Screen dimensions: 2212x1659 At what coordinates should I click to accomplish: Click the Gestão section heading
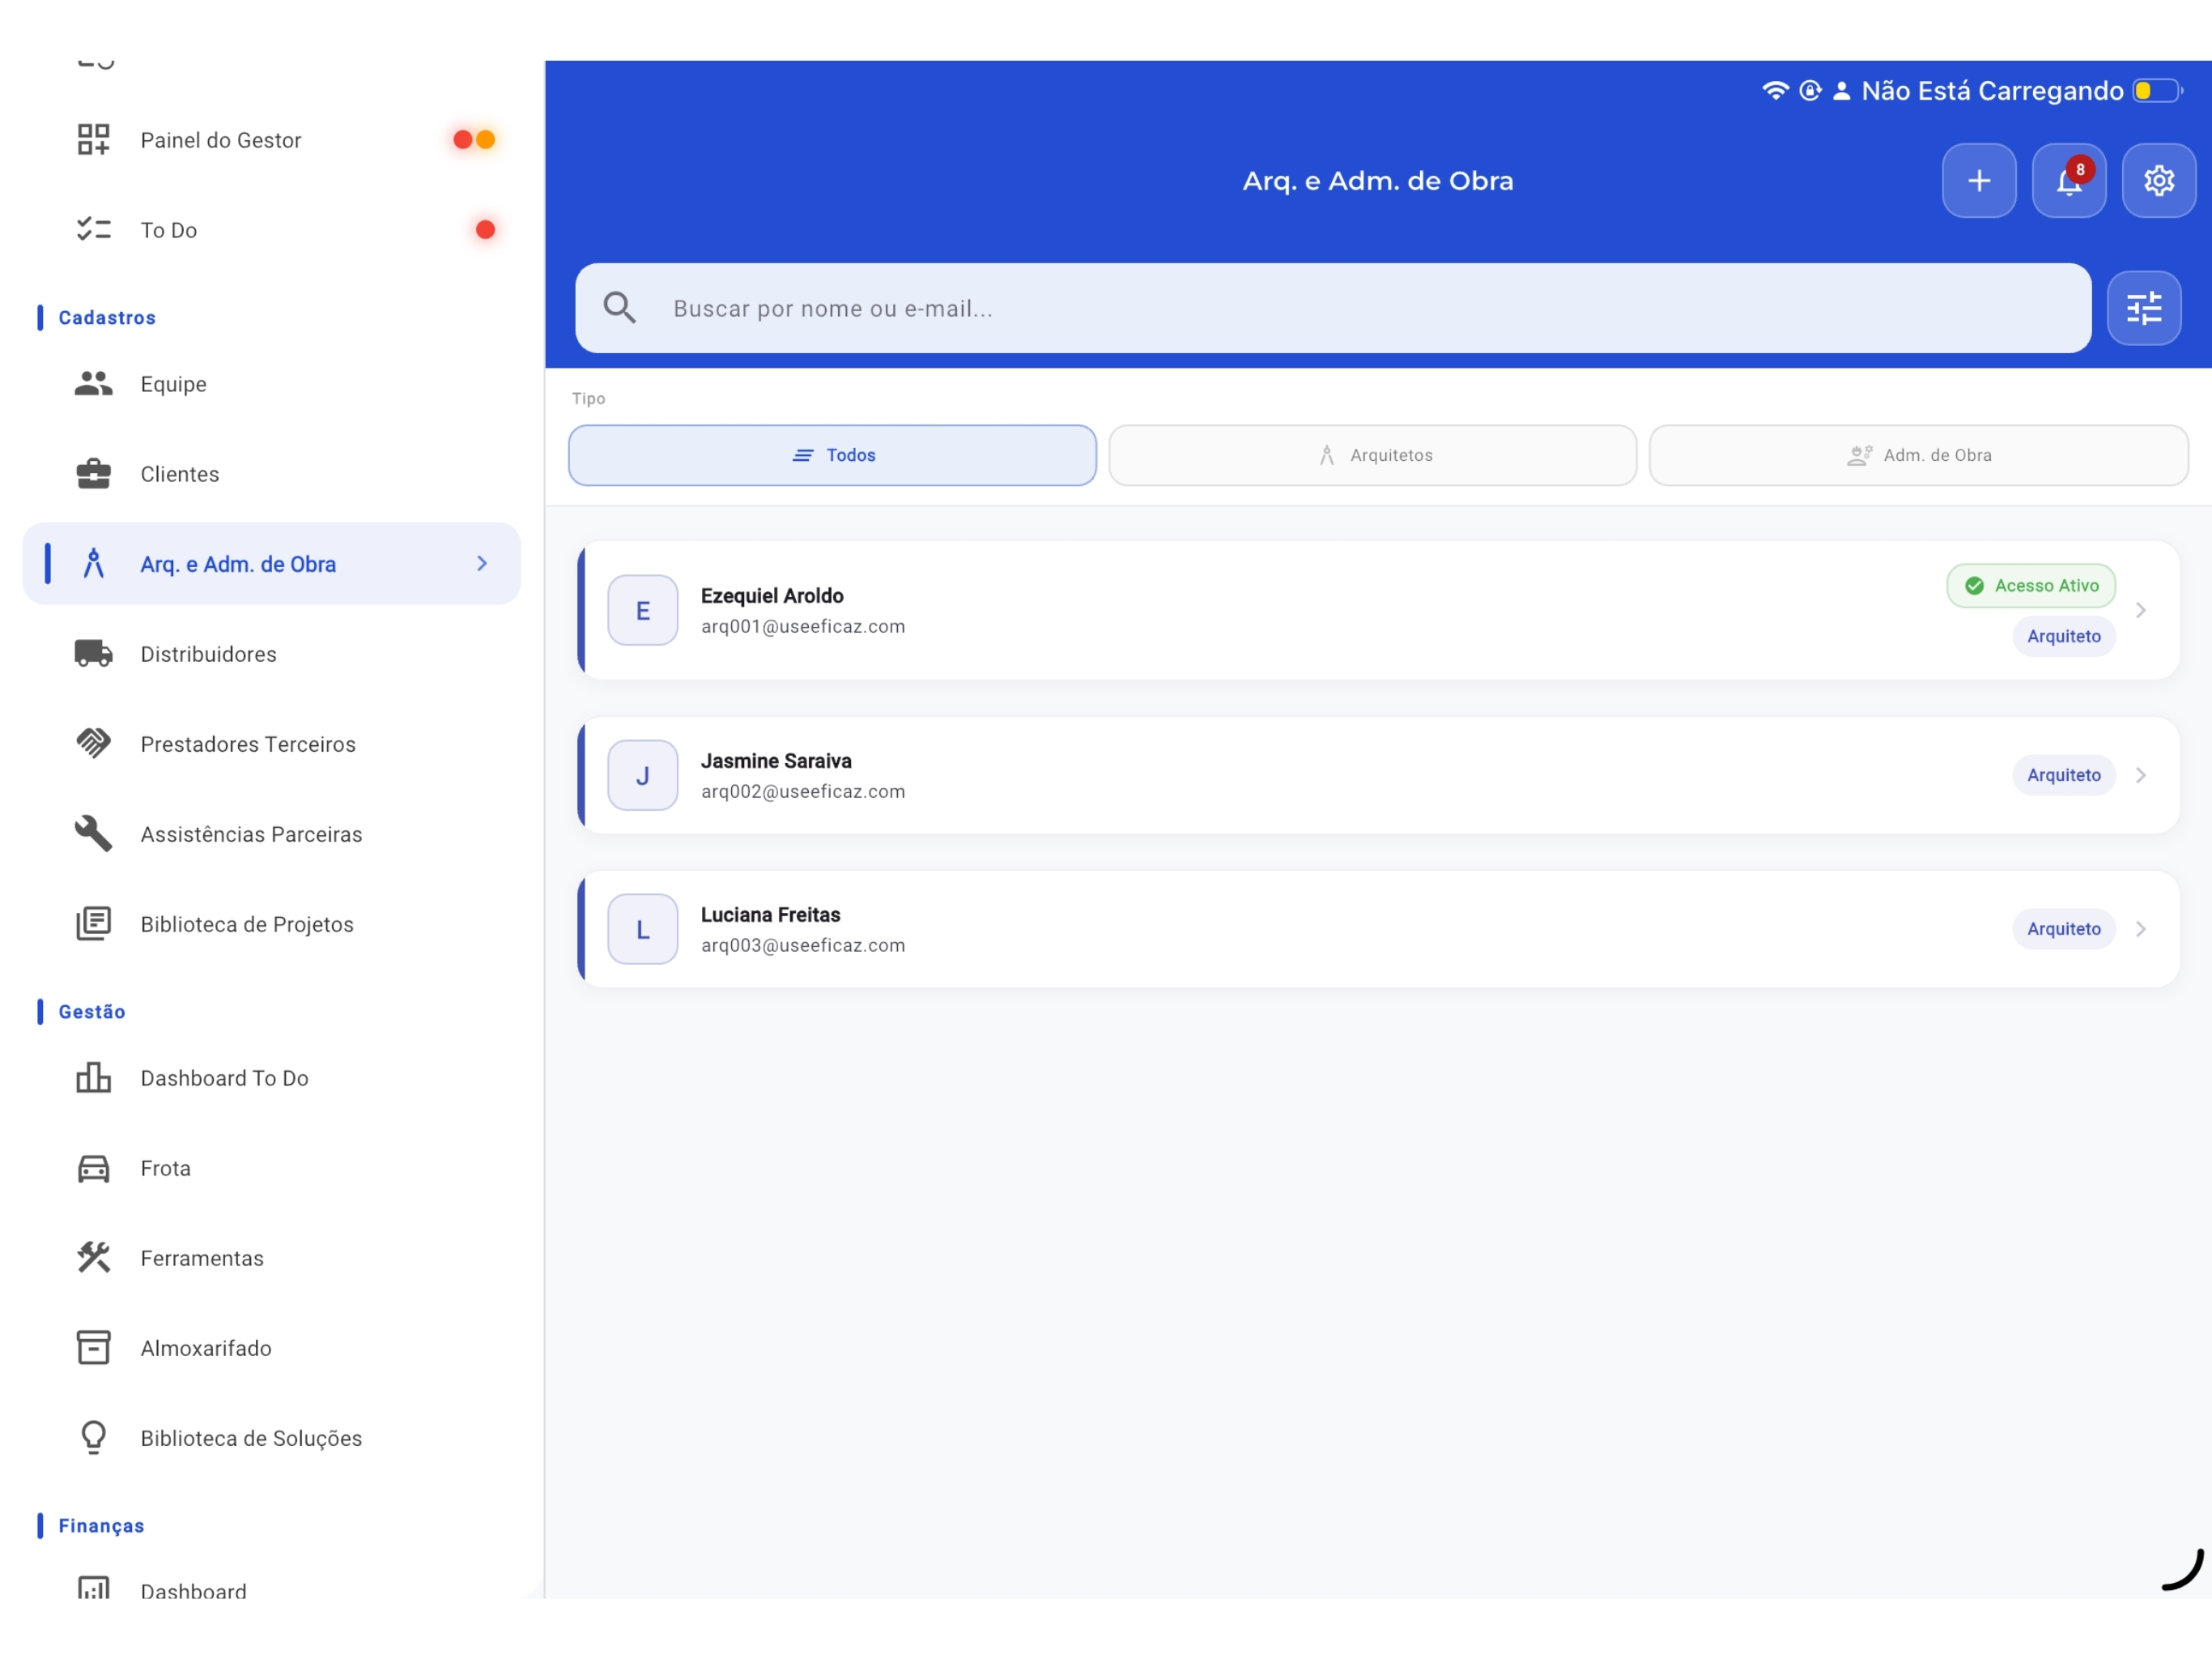[x=92, y=1013]
